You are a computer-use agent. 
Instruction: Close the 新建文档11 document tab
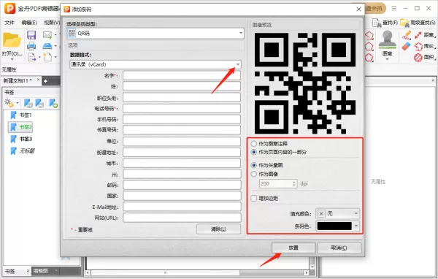[38, 80]
